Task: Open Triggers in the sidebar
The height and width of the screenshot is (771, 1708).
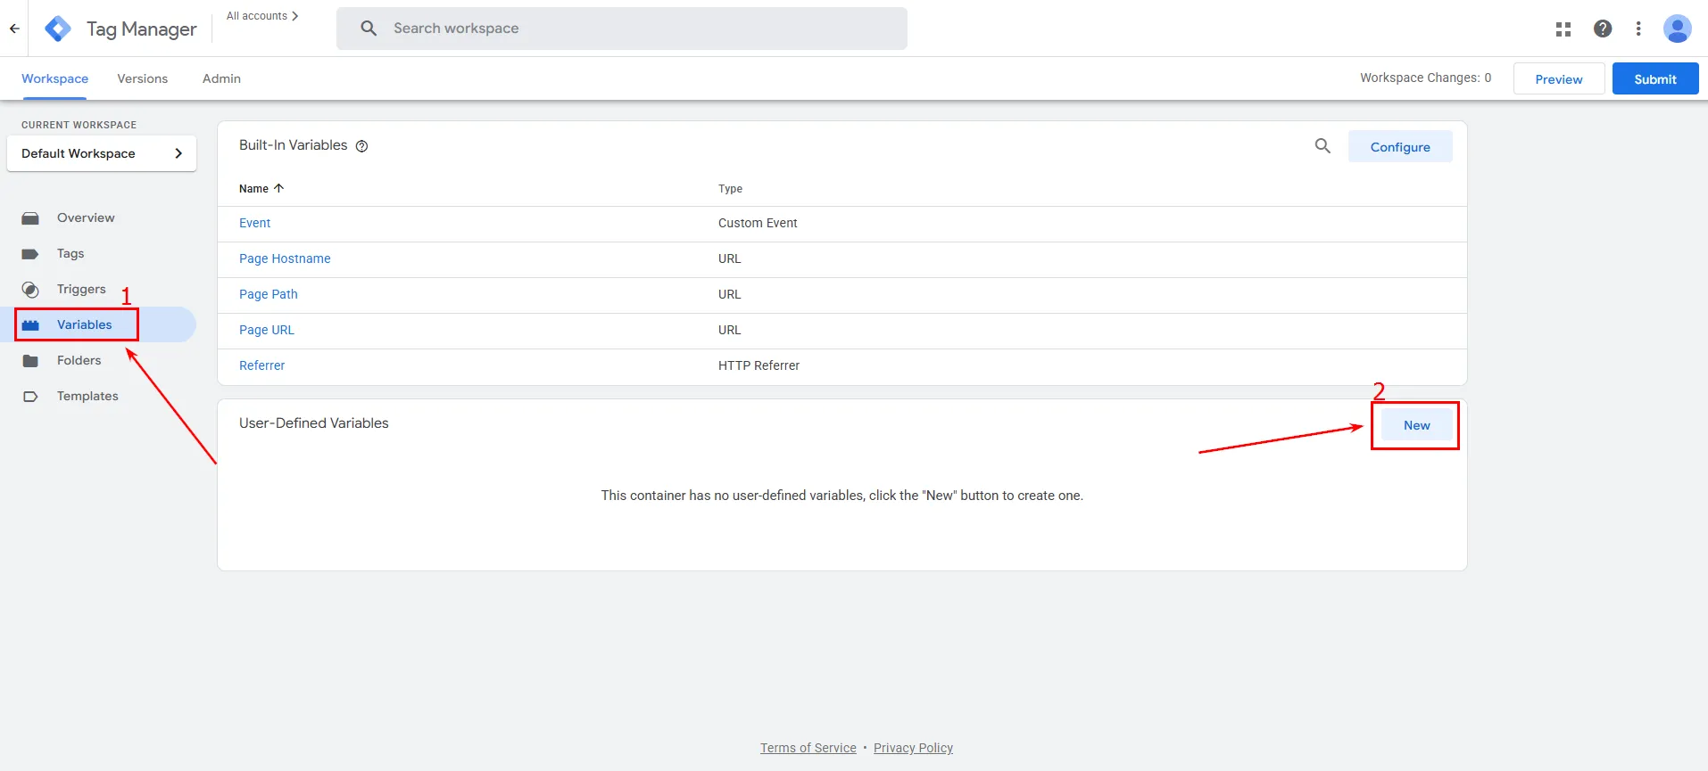Action: click(x=81, y=290)
